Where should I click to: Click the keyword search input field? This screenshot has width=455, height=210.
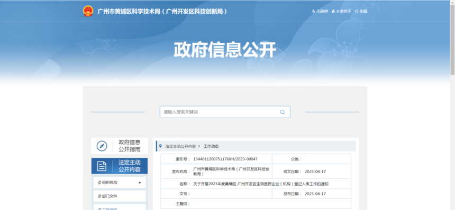tap(225, 112)
